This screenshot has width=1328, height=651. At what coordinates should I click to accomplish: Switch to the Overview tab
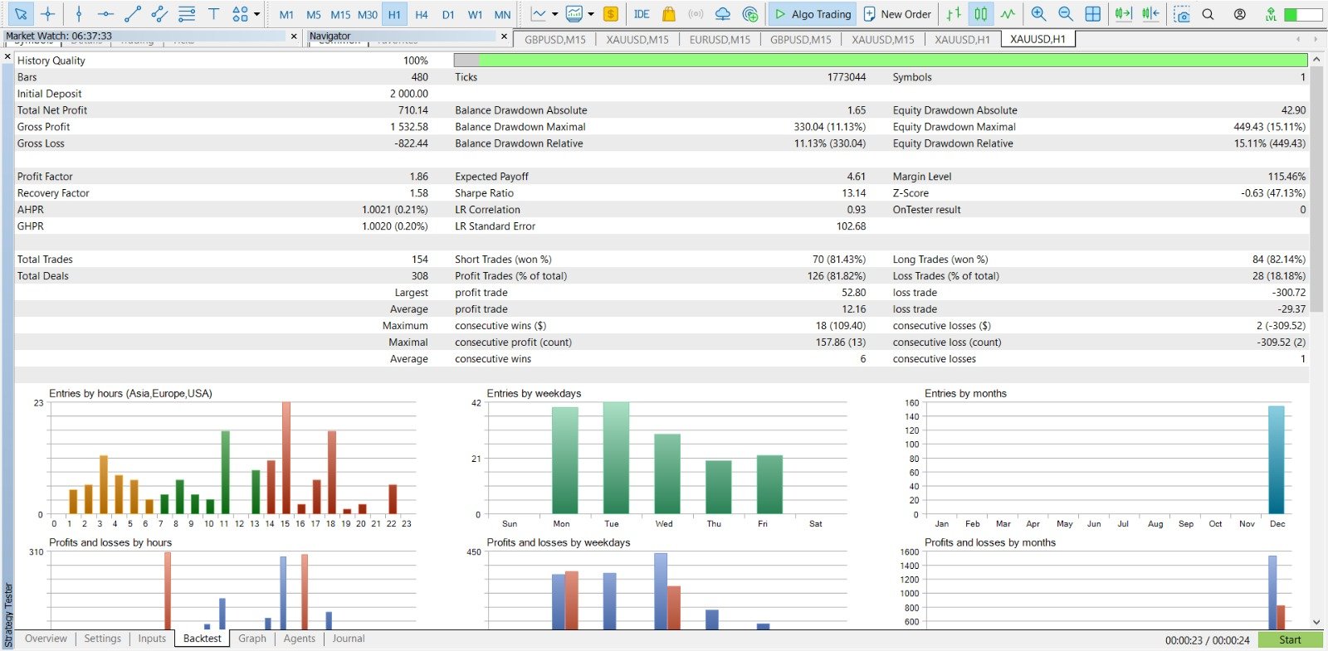[x=46, y=639]
